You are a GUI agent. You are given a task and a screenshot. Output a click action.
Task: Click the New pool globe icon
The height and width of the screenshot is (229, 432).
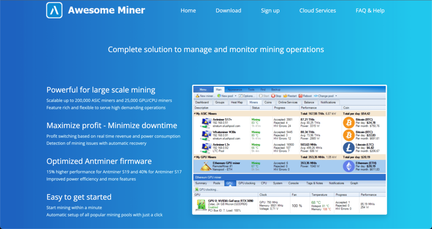tap(219, 96)
